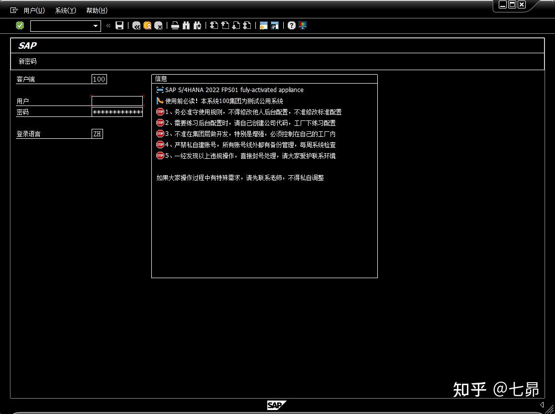Click the Find binoculars icon
The image size is (555, 414).
(x=186, y=25)
